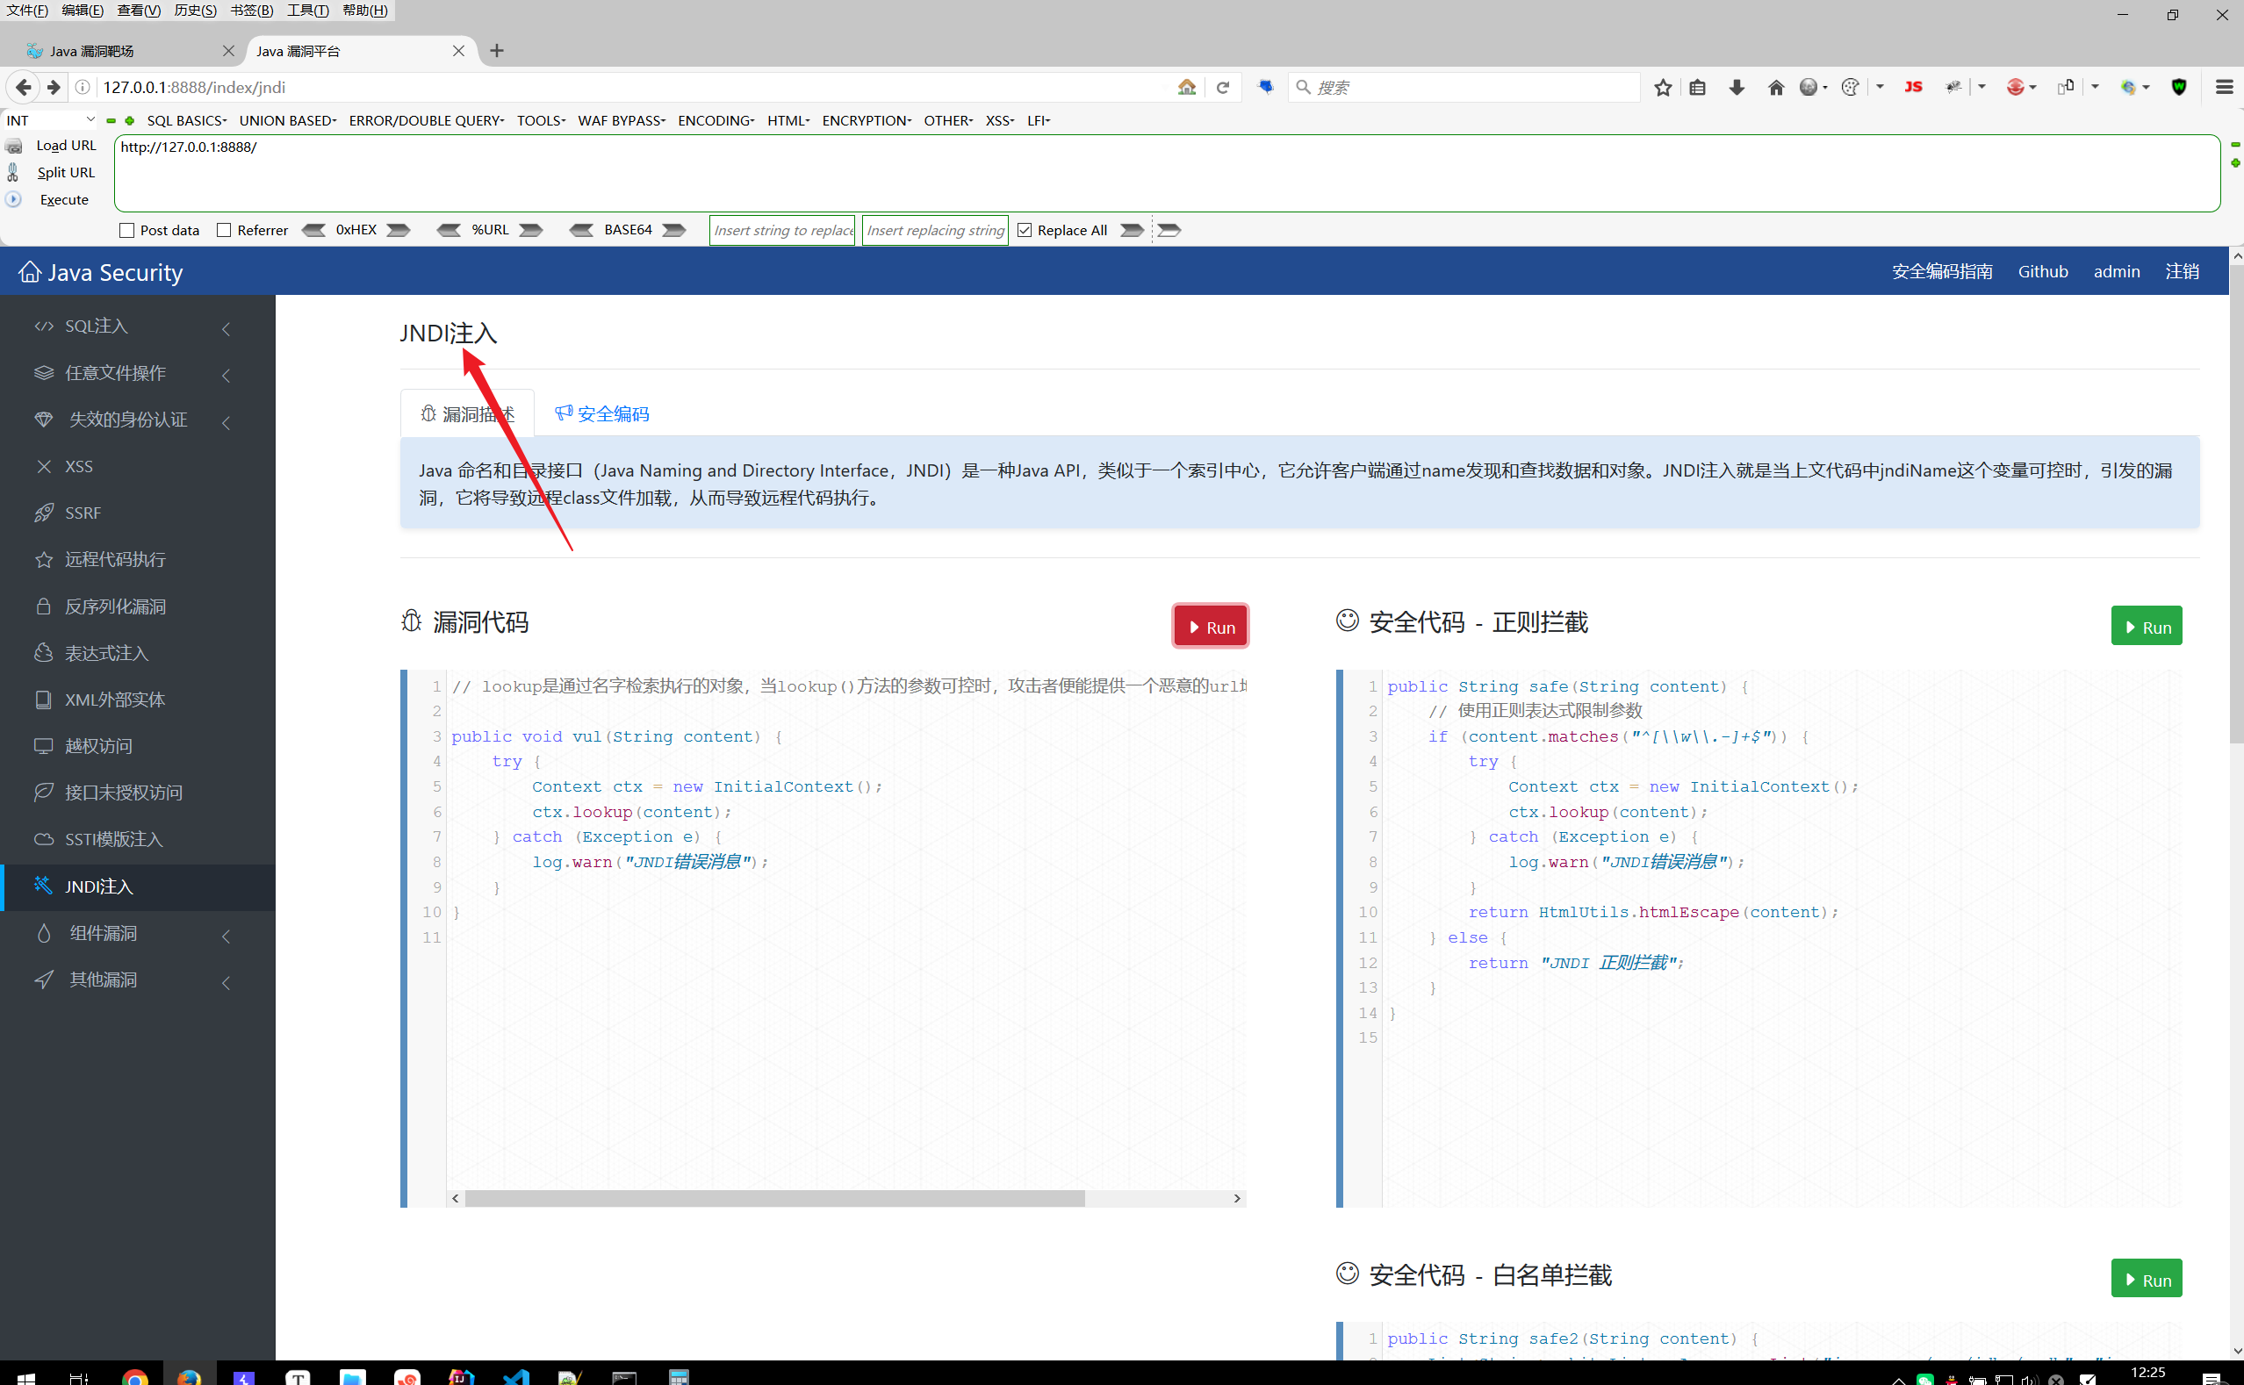This screenshot has width=2244, height=1385.
Task: Click the Java Security home icon
Action: point(29,272)
